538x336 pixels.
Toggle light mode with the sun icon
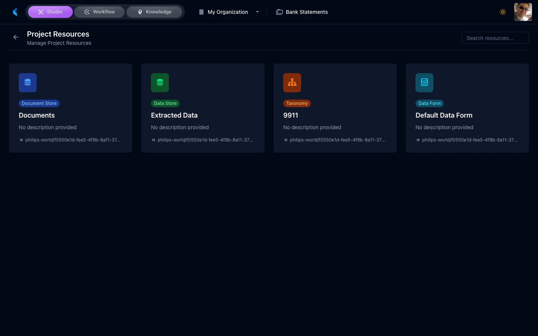pyautogui.click(x=503, y=12)
